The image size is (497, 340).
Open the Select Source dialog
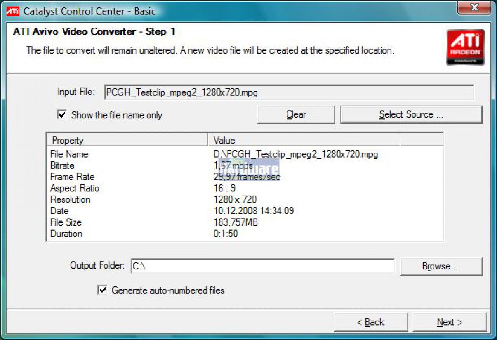pyautogui.click(x=411, y=114)
